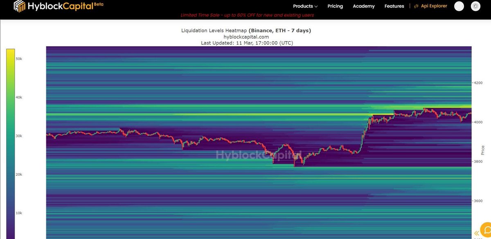Click the Price axis title

(483, 150)
